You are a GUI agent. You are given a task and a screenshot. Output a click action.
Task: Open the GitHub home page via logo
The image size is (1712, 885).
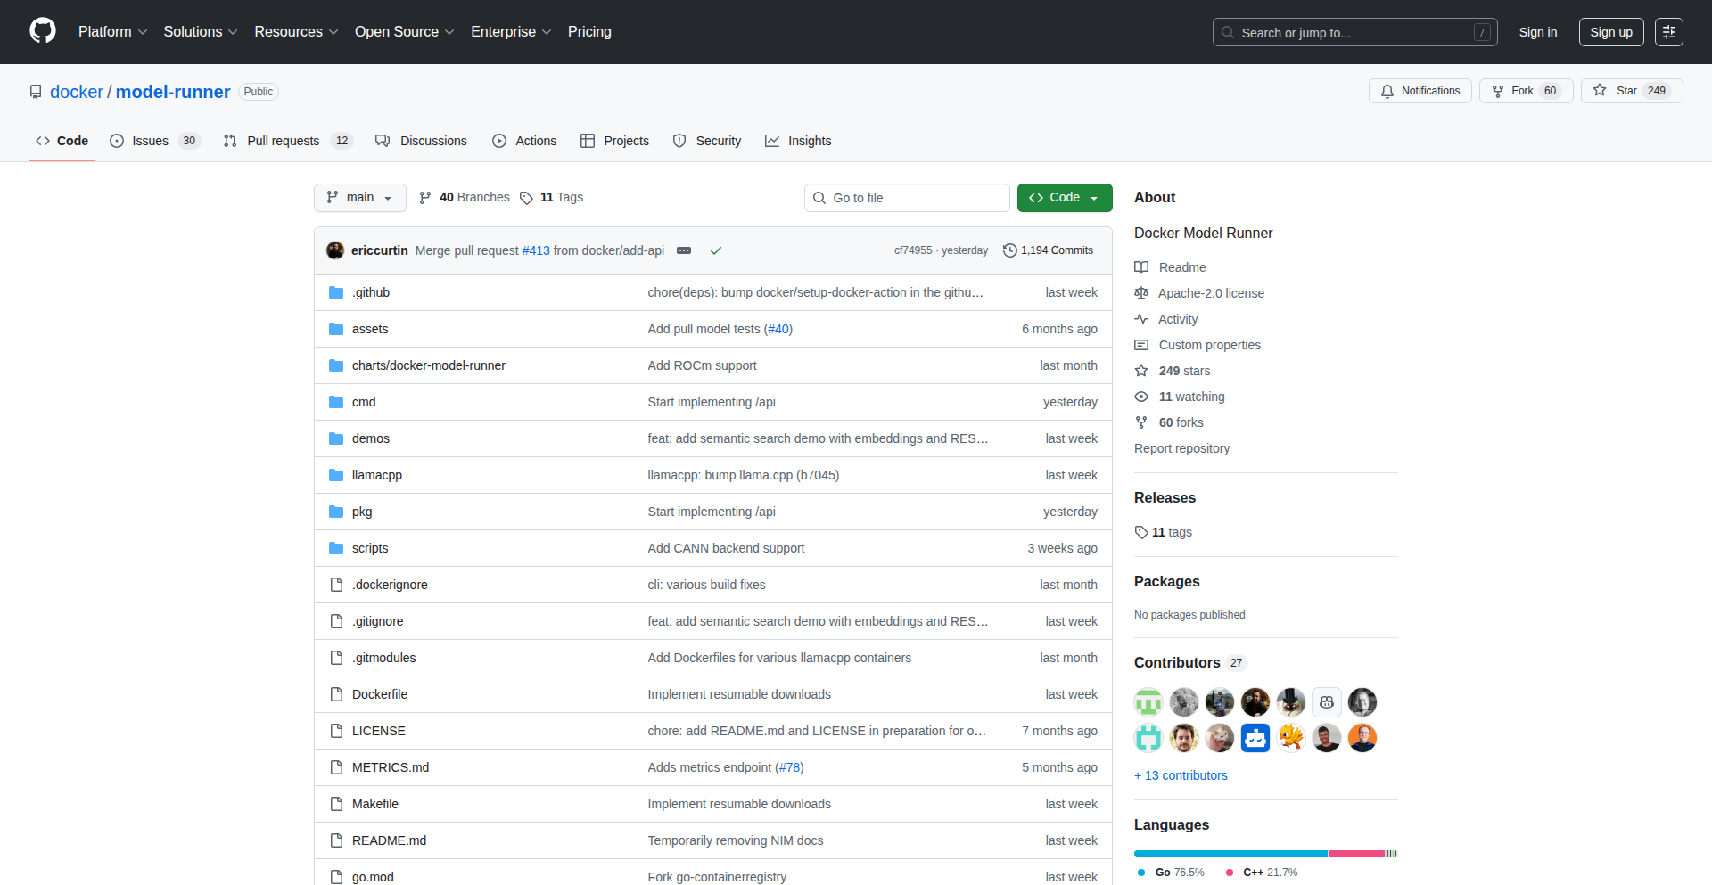41,31
